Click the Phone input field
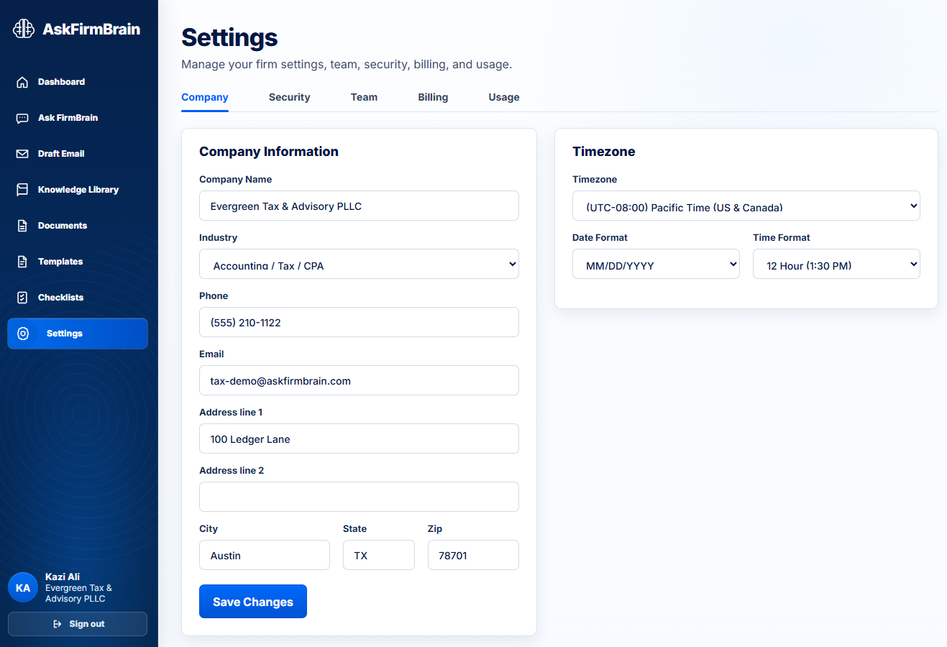Screen dimensions: 947x647 click(x=359, y=322)
